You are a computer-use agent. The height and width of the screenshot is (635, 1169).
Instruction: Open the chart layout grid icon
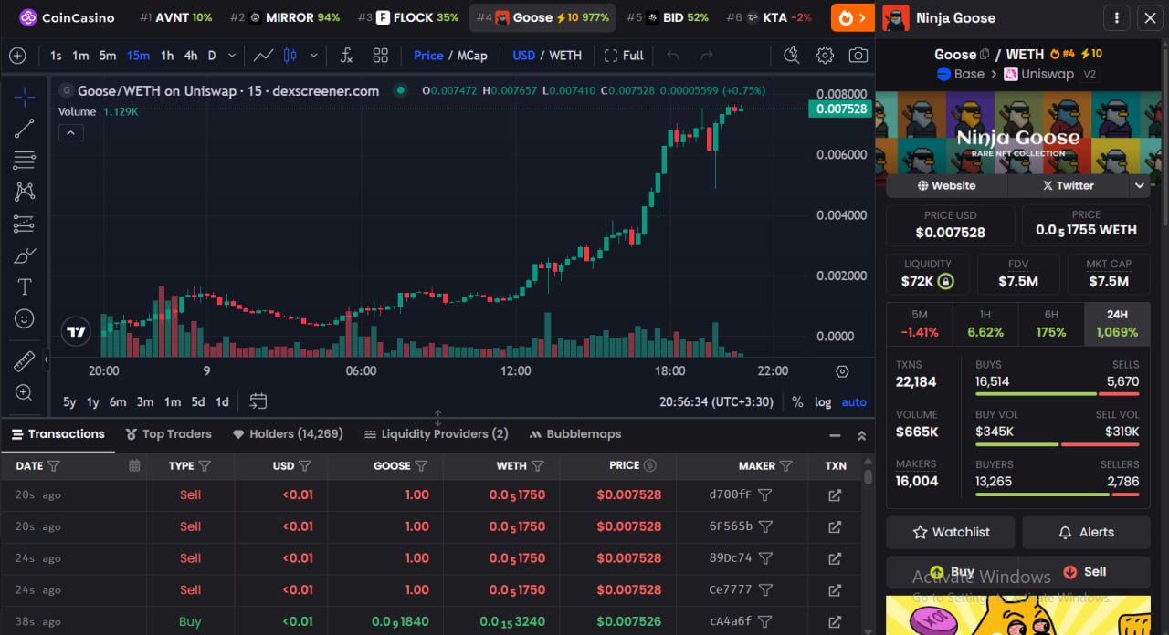[381, 56]
